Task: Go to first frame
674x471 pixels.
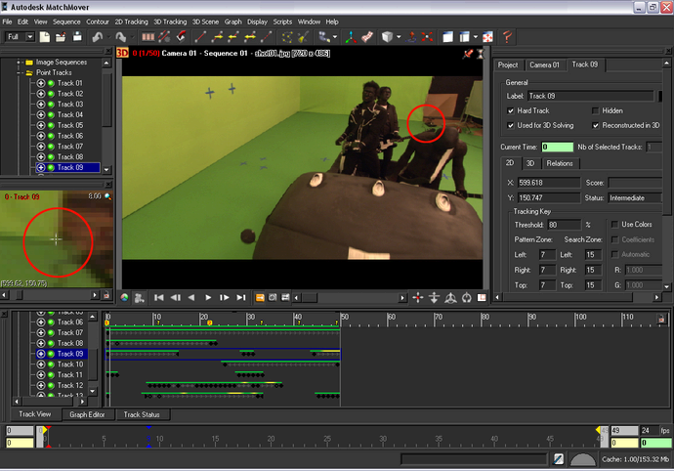Action: [x=158, y=298]
